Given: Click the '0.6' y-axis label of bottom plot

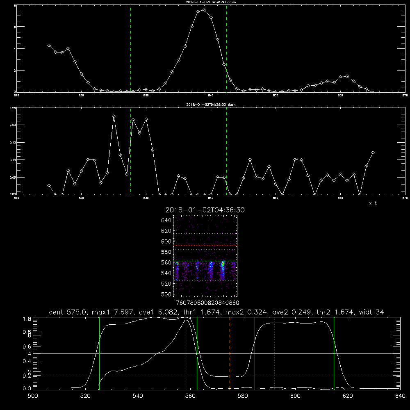Looking at the screenshot, I should pyautogui.click(x=27, y=346).
